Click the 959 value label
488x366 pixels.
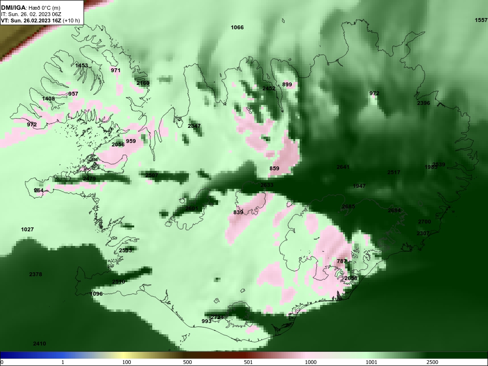click(131, 141)
